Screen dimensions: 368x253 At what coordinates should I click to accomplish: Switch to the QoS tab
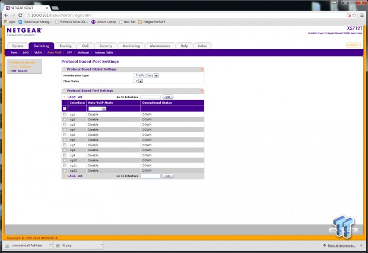[x=85, y=46]
